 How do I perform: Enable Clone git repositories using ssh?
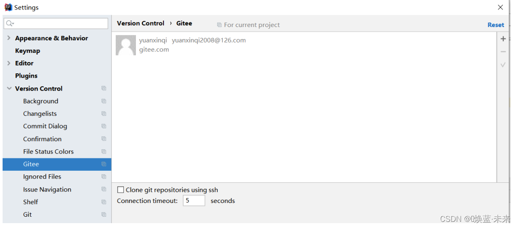[121, 190]
